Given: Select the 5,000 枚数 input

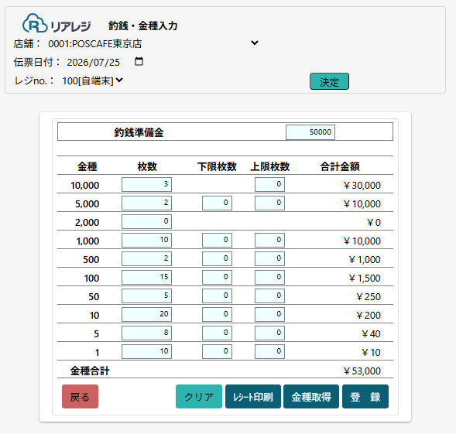Looking at the screenshot, I should [x=146, y=203].
